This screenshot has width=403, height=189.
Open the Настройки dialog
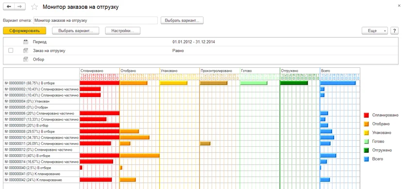122,31
